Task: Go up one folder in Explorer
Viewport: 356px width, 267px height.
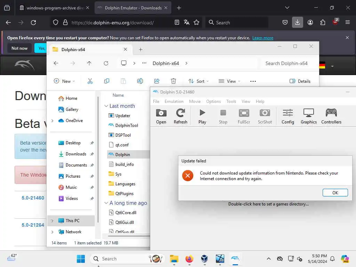Action: tap(89, 63)
